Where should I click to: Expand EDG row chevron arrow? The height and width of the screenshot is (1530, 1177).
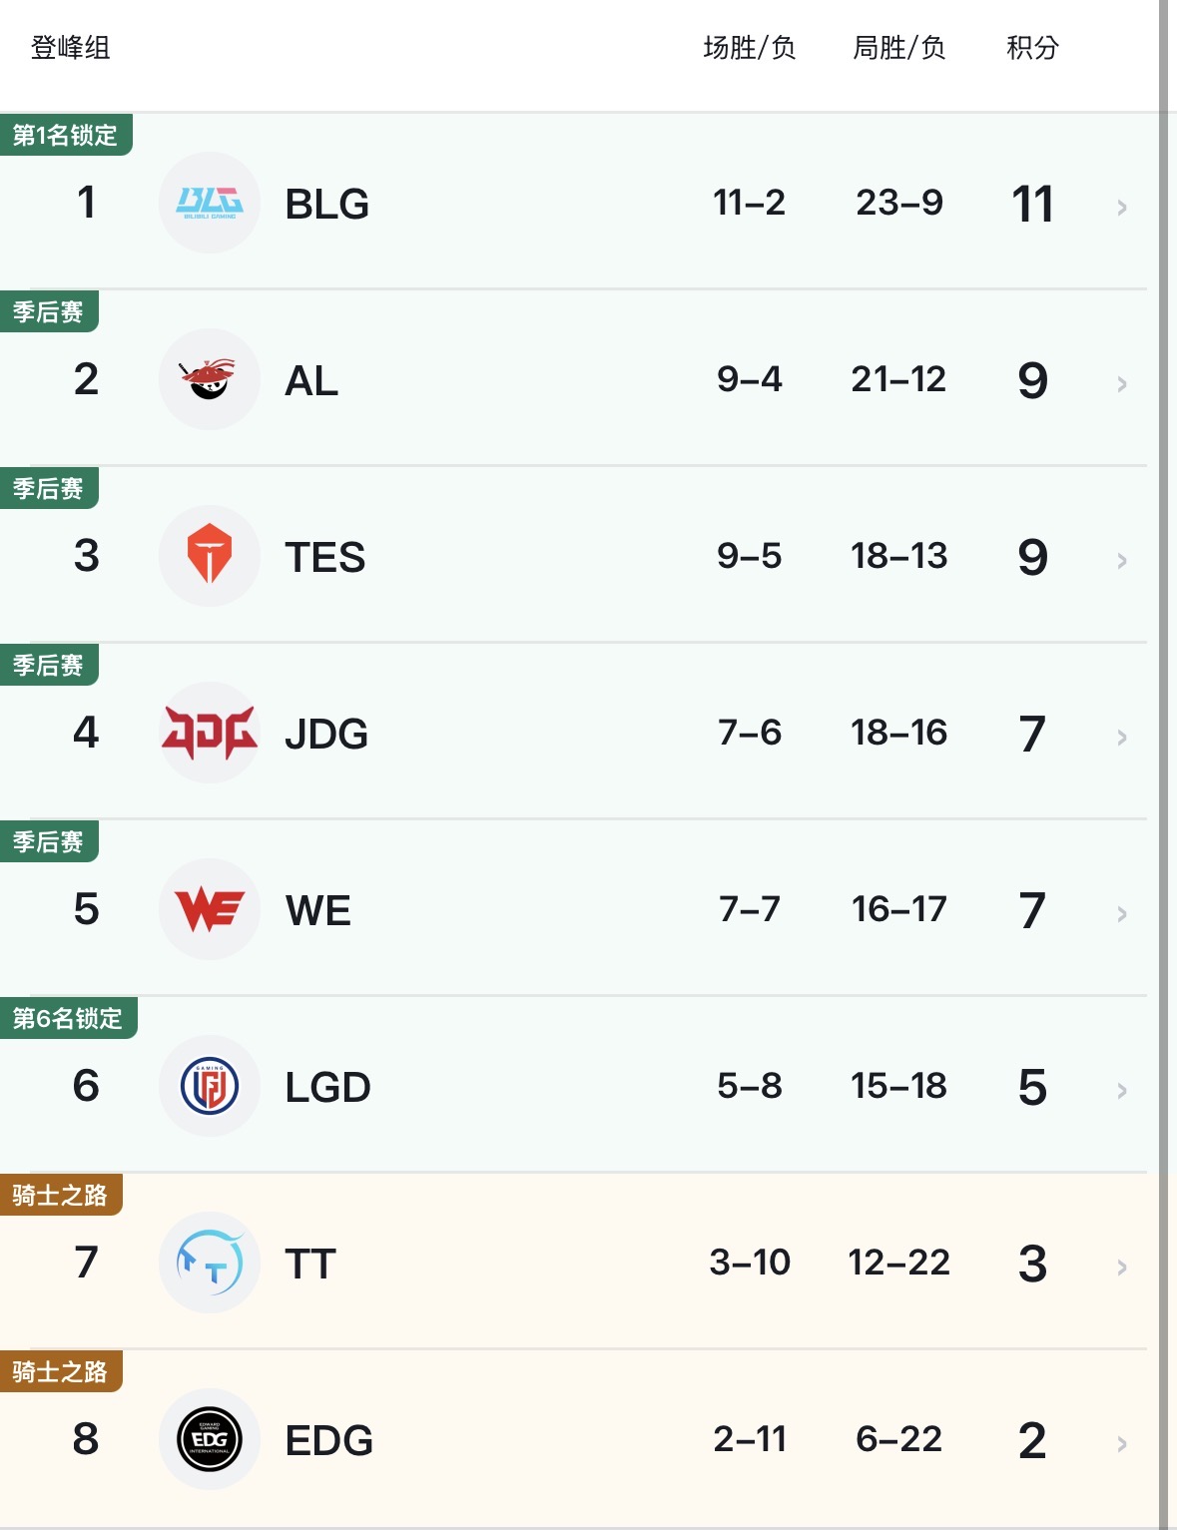click(x=1122, y=1444)
